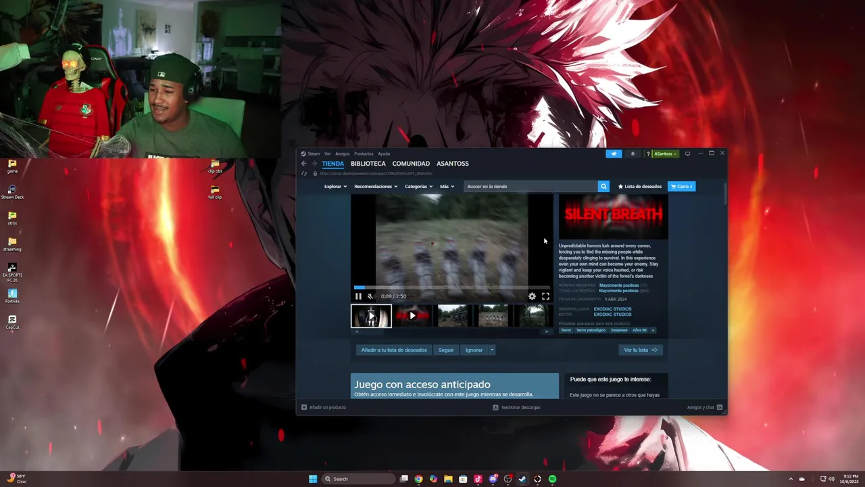Open Lista de deseados
865x487 pixels.
640,187
